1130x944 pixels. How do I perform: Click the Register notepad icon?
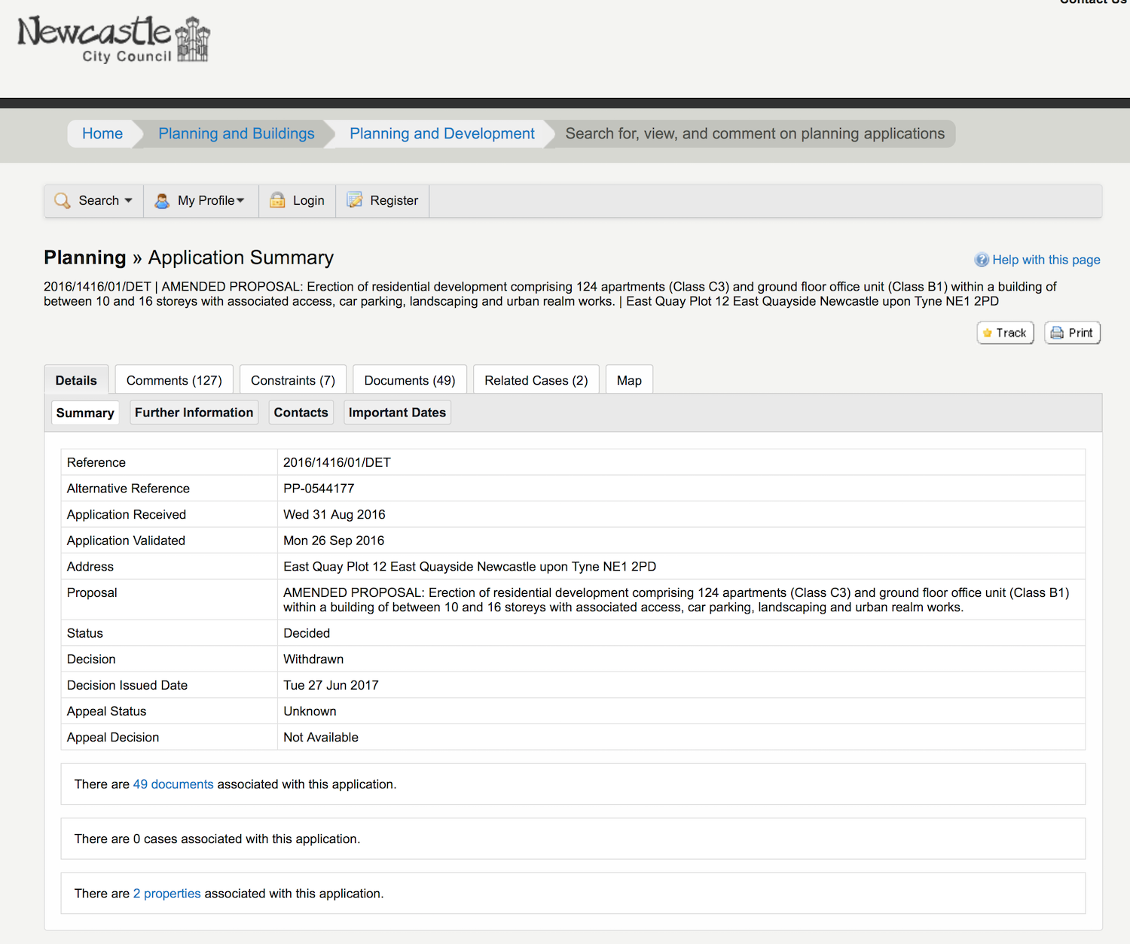pos(354,200)
